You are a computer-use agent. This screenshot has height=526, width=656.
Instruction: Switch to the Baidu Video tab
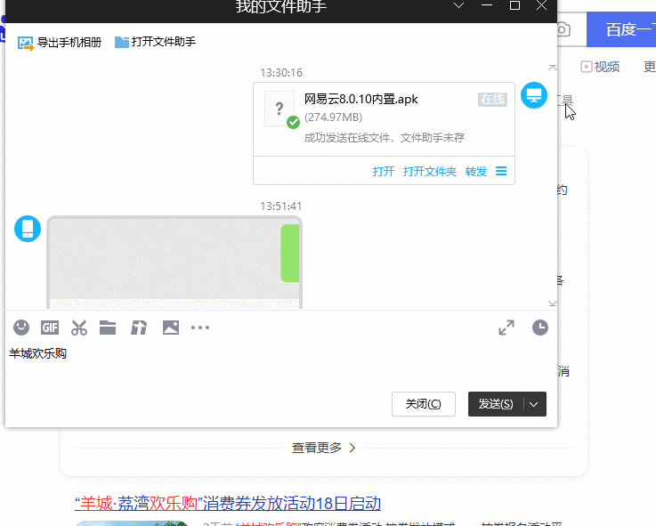pos(600,67)
